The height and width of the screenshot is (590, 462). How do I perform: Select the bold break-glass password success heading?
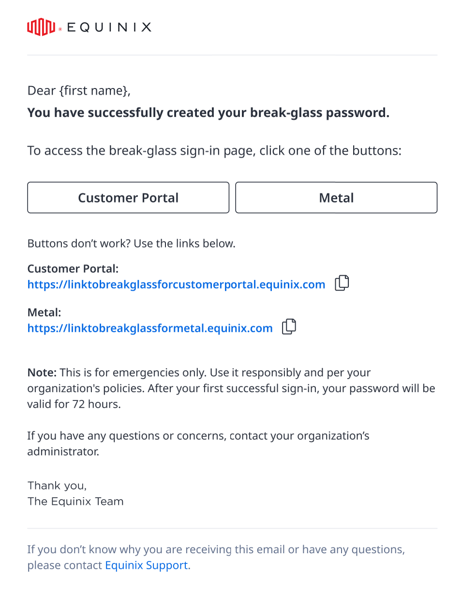click(208, 113)
